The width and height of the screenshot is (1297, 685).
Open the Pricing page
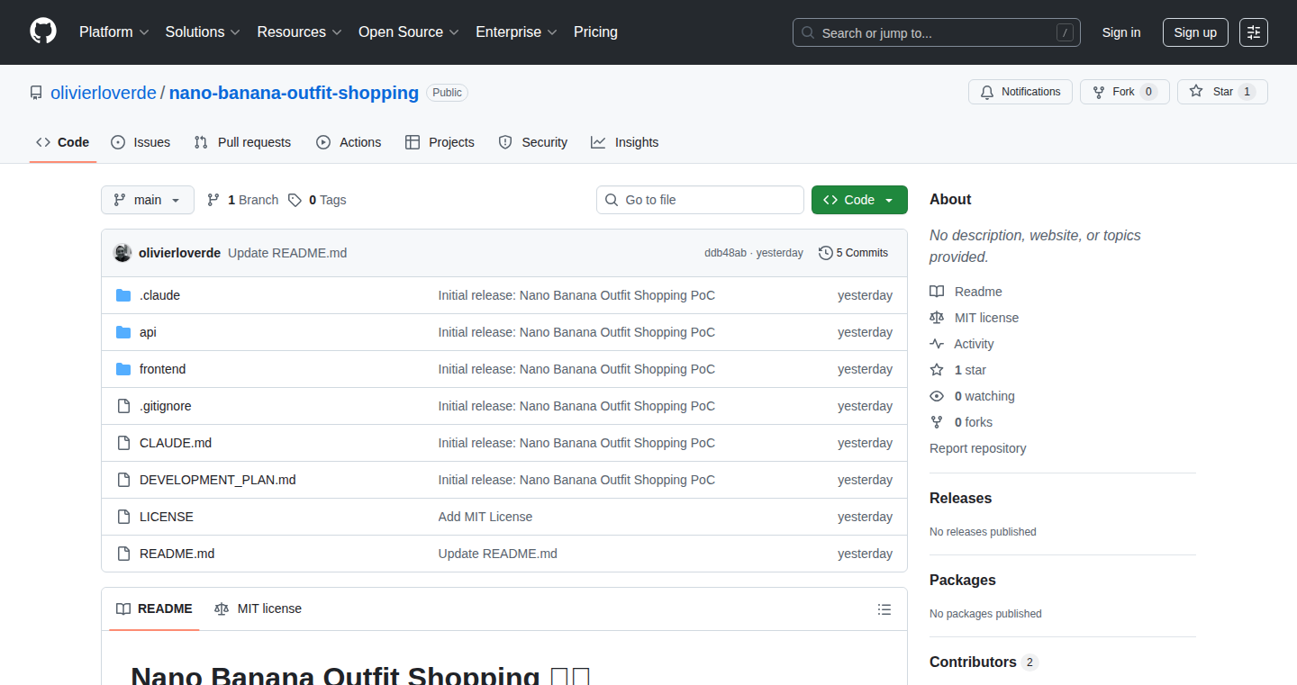(595, 32)
